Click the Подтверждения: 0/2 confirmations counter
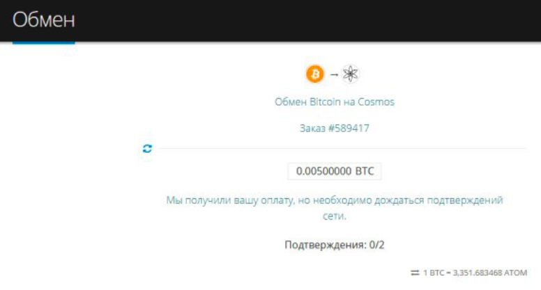Viewport: 541px width, 290px height. coord(335,245)
